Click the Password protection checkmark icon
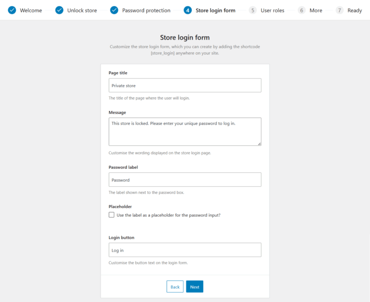 point(113,10)
